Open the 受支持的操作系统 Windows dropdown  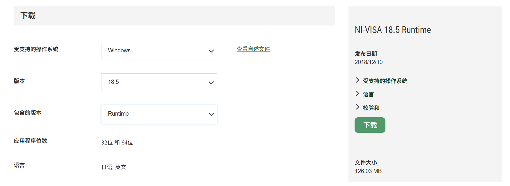[x=159, y=51]
